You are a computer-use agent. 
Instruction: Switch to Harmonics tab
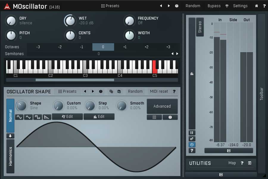10,156
